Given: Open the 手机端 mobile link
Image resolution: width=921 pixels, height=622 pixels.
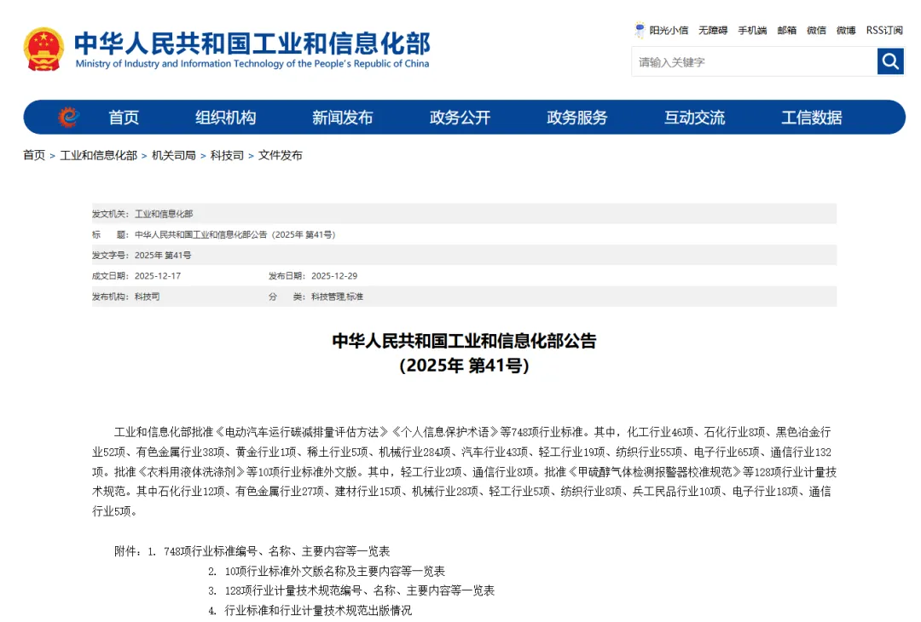Looking at the screenshot, I should [x=752, y=30].
